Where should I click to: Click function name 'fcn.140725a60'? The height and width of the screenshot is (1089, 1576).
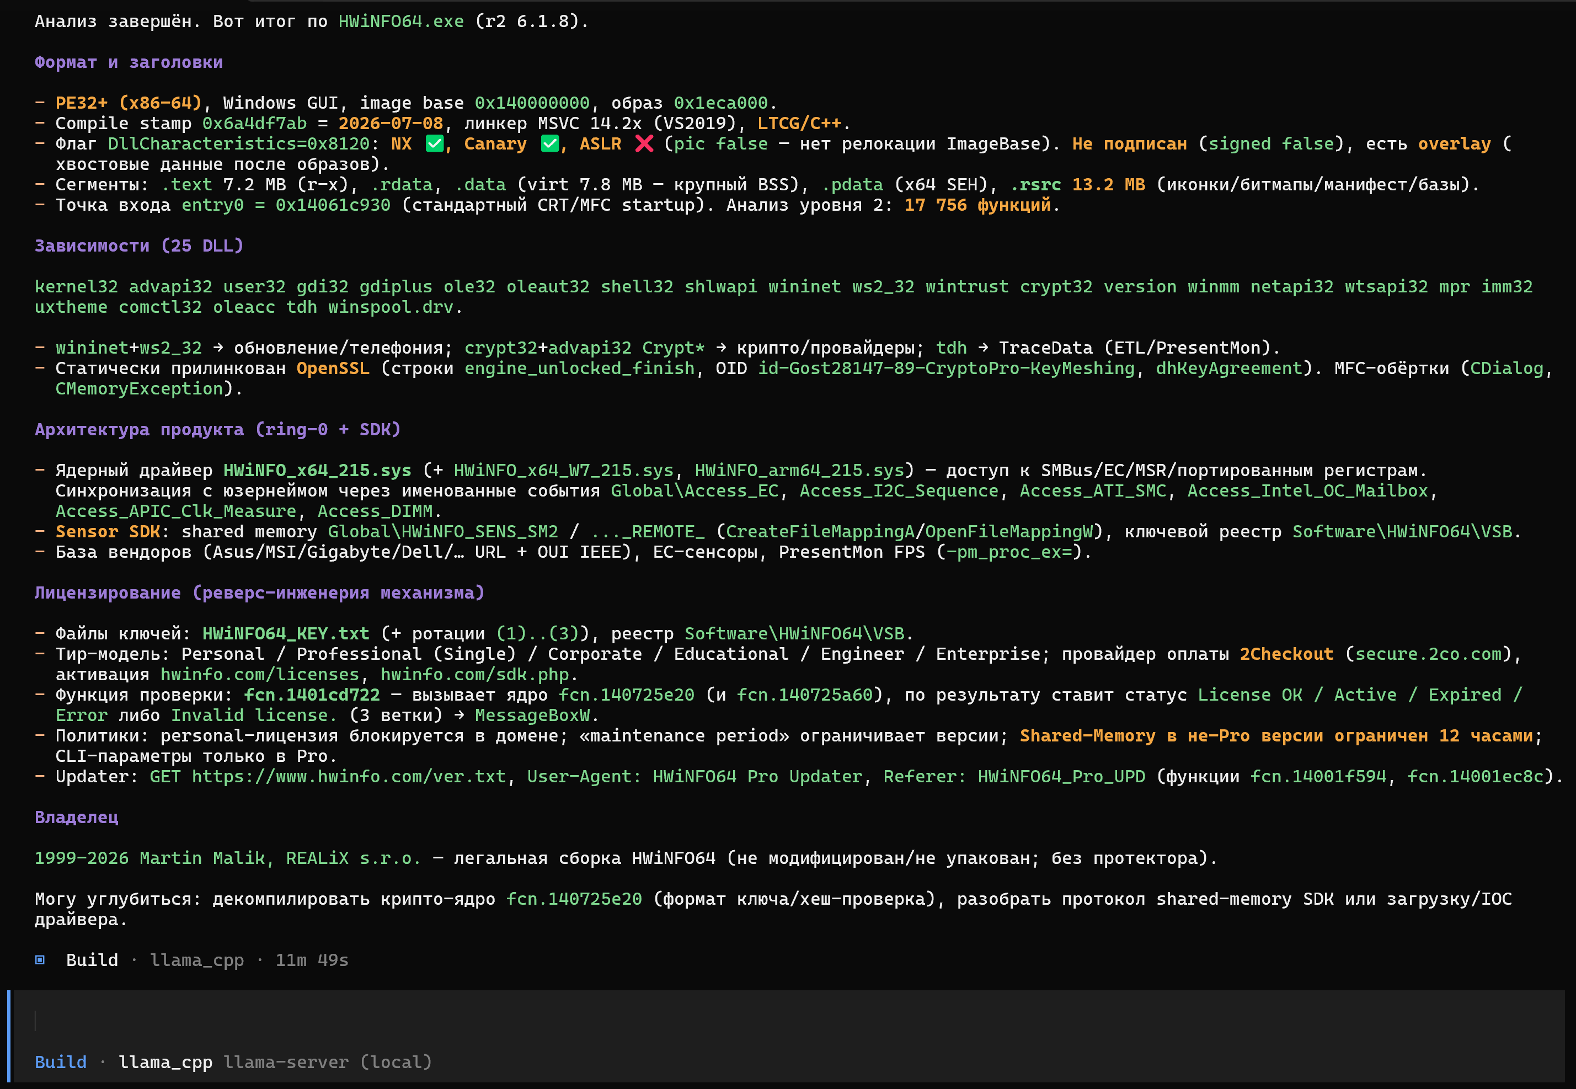pyautogui.click(x=805, y=695)
